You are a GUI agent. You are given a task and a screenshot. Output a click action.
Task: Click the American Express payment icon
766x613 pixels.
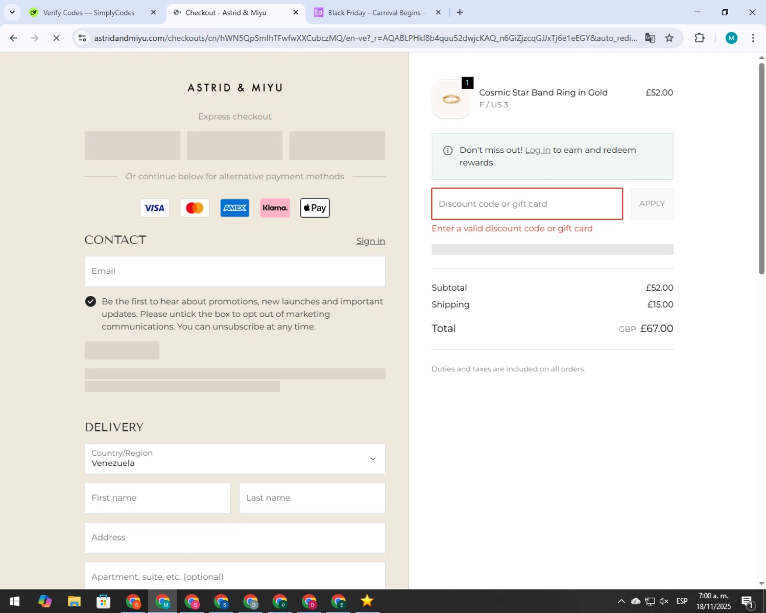(x=235, y=208)
